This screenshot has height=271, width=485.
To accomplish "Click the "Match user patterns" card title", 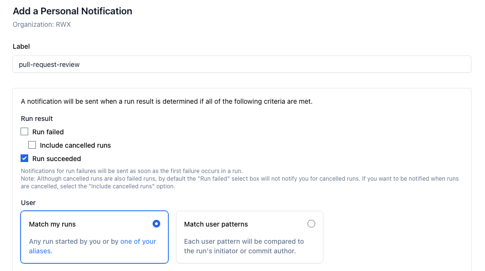I will pos(216,224).
